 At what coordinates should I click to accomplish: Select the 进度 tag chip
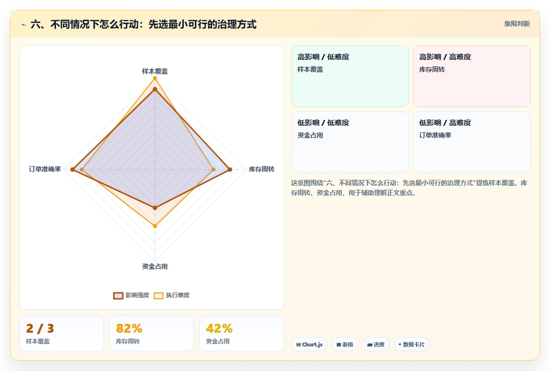pyautogui.click(x=376, y=344)
